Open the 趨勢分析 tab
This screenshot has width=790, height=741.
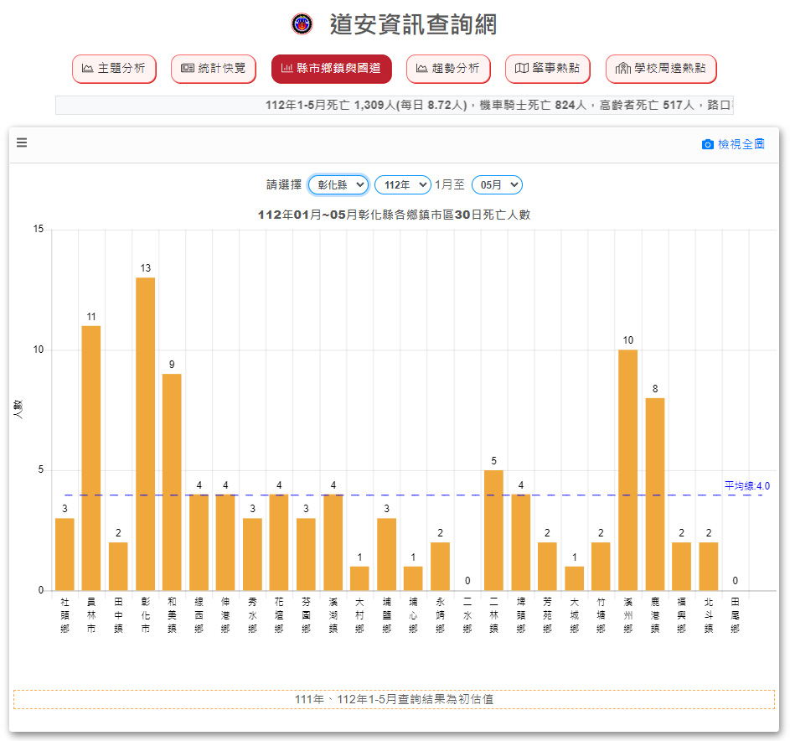(x=448, y=69)
